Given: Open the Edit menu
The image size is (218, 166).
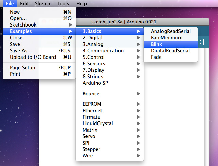Looking at the screenshot, I should tap(24, 4).
